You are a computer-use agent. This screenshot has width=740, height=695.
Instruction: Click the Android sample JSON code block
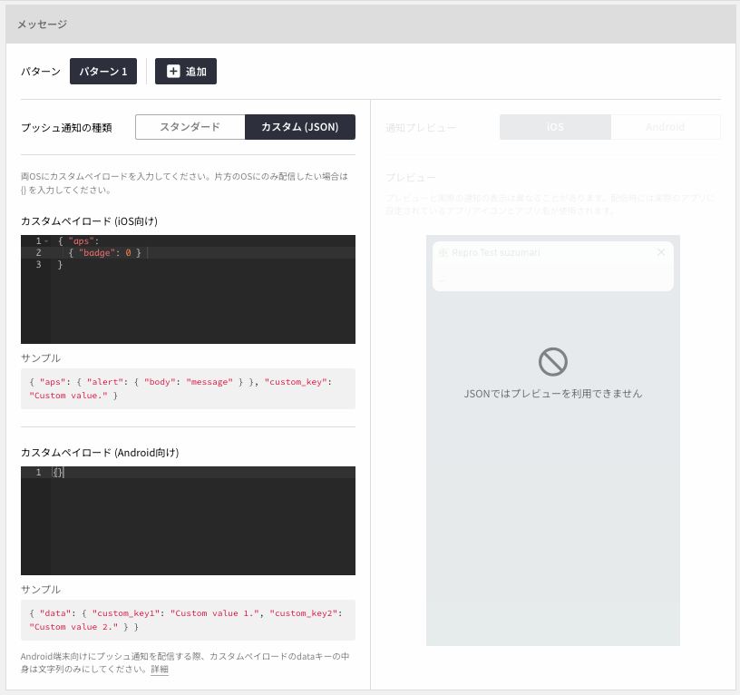click(188, 620)
